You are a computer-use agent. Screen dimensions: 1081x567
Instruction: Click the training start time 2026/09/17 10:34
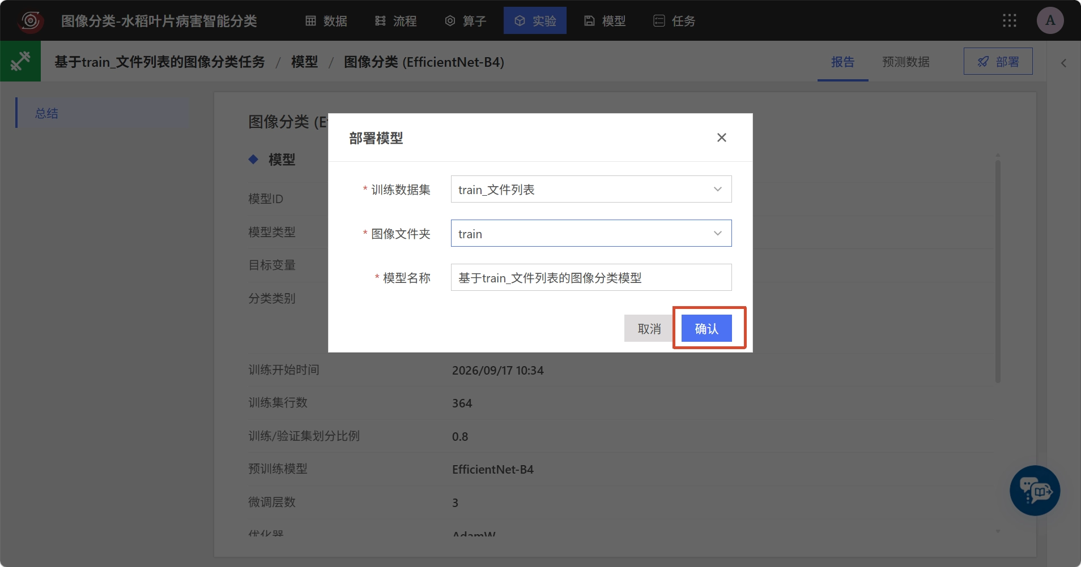[497, 370]
